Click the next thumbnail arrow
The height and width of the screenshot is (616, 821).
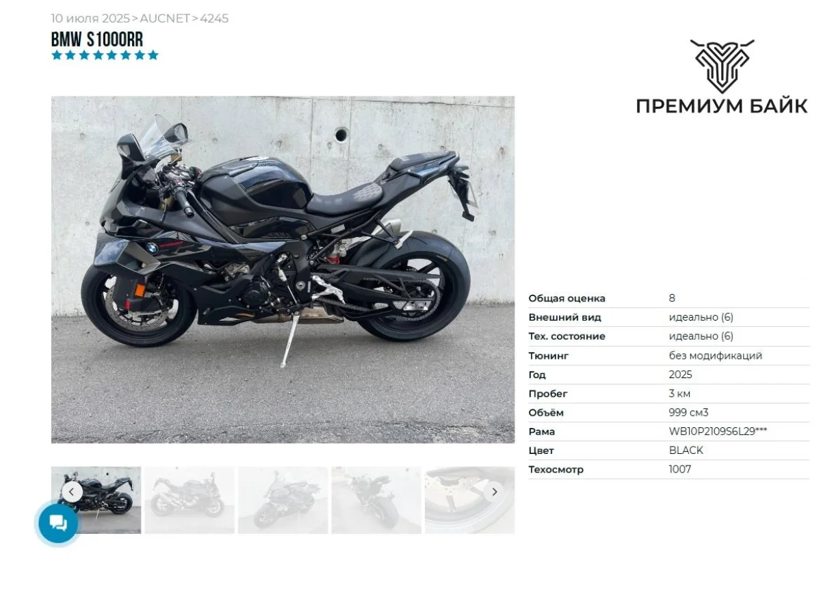point(494,492)
